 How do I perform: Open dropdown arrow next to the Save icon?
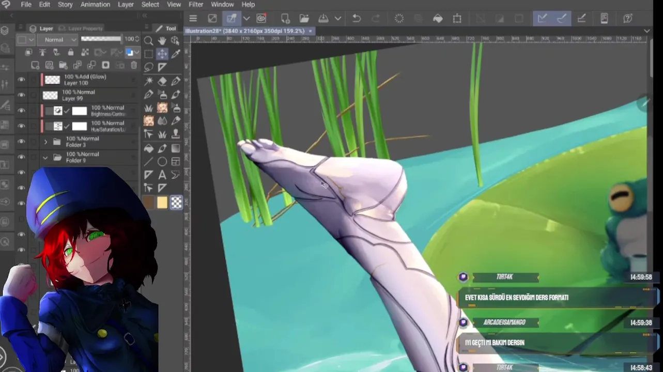(338, 19)
